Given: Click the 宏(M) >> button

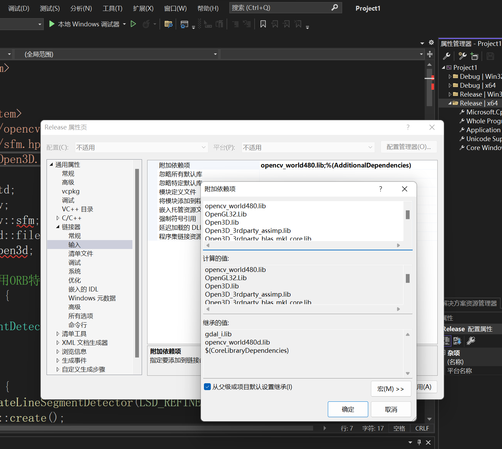Looking at the screenshot, I should (391, 388).
